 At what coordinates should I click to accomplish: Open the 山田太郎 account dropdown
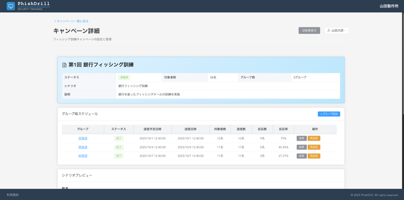[336, 30]
